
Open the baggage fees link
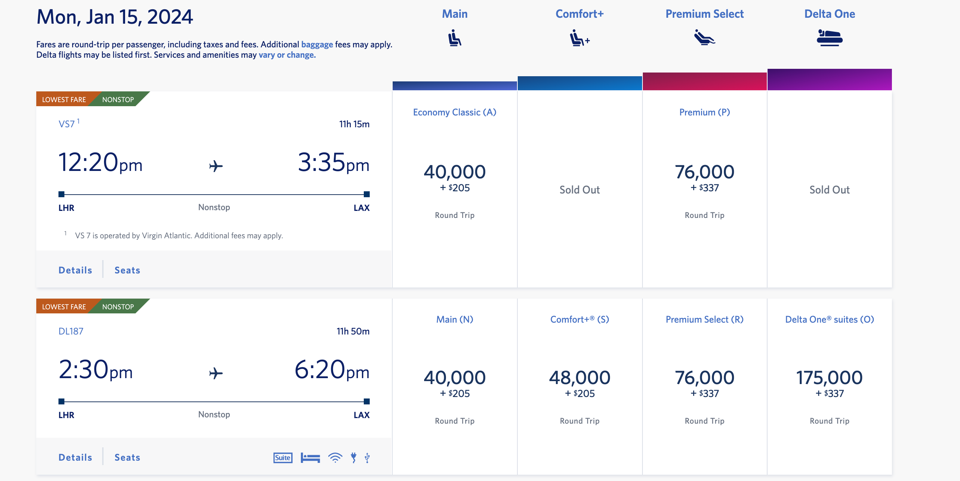point(317,44)
